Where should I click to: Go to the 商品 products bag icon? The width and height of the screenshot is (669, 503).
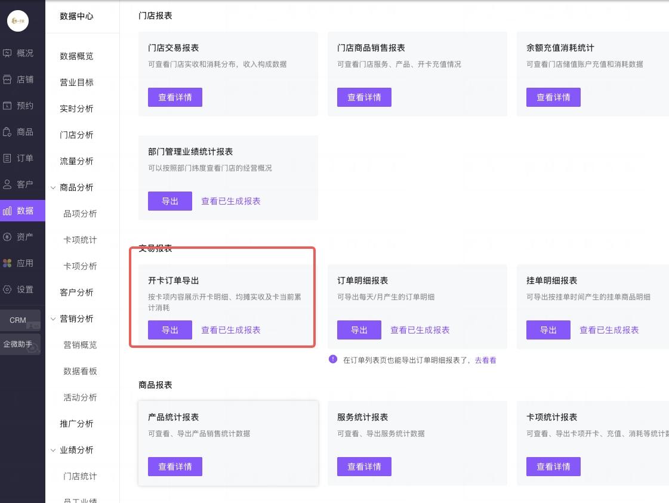(7, 132)
